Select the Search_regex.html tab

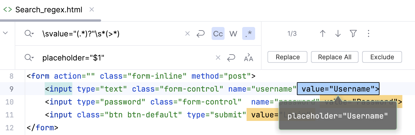[x=49, y=10]
